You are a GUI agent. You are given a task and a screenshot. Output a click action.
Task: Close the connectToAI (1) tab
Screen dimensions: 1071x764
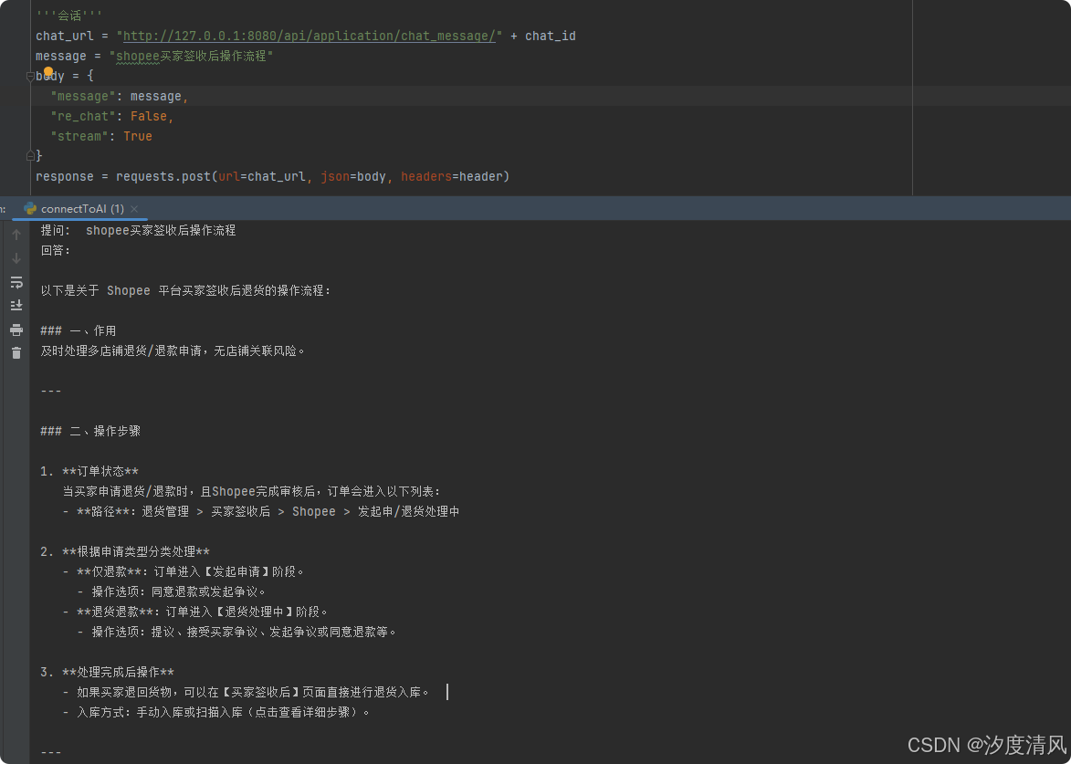pos(134,209)
